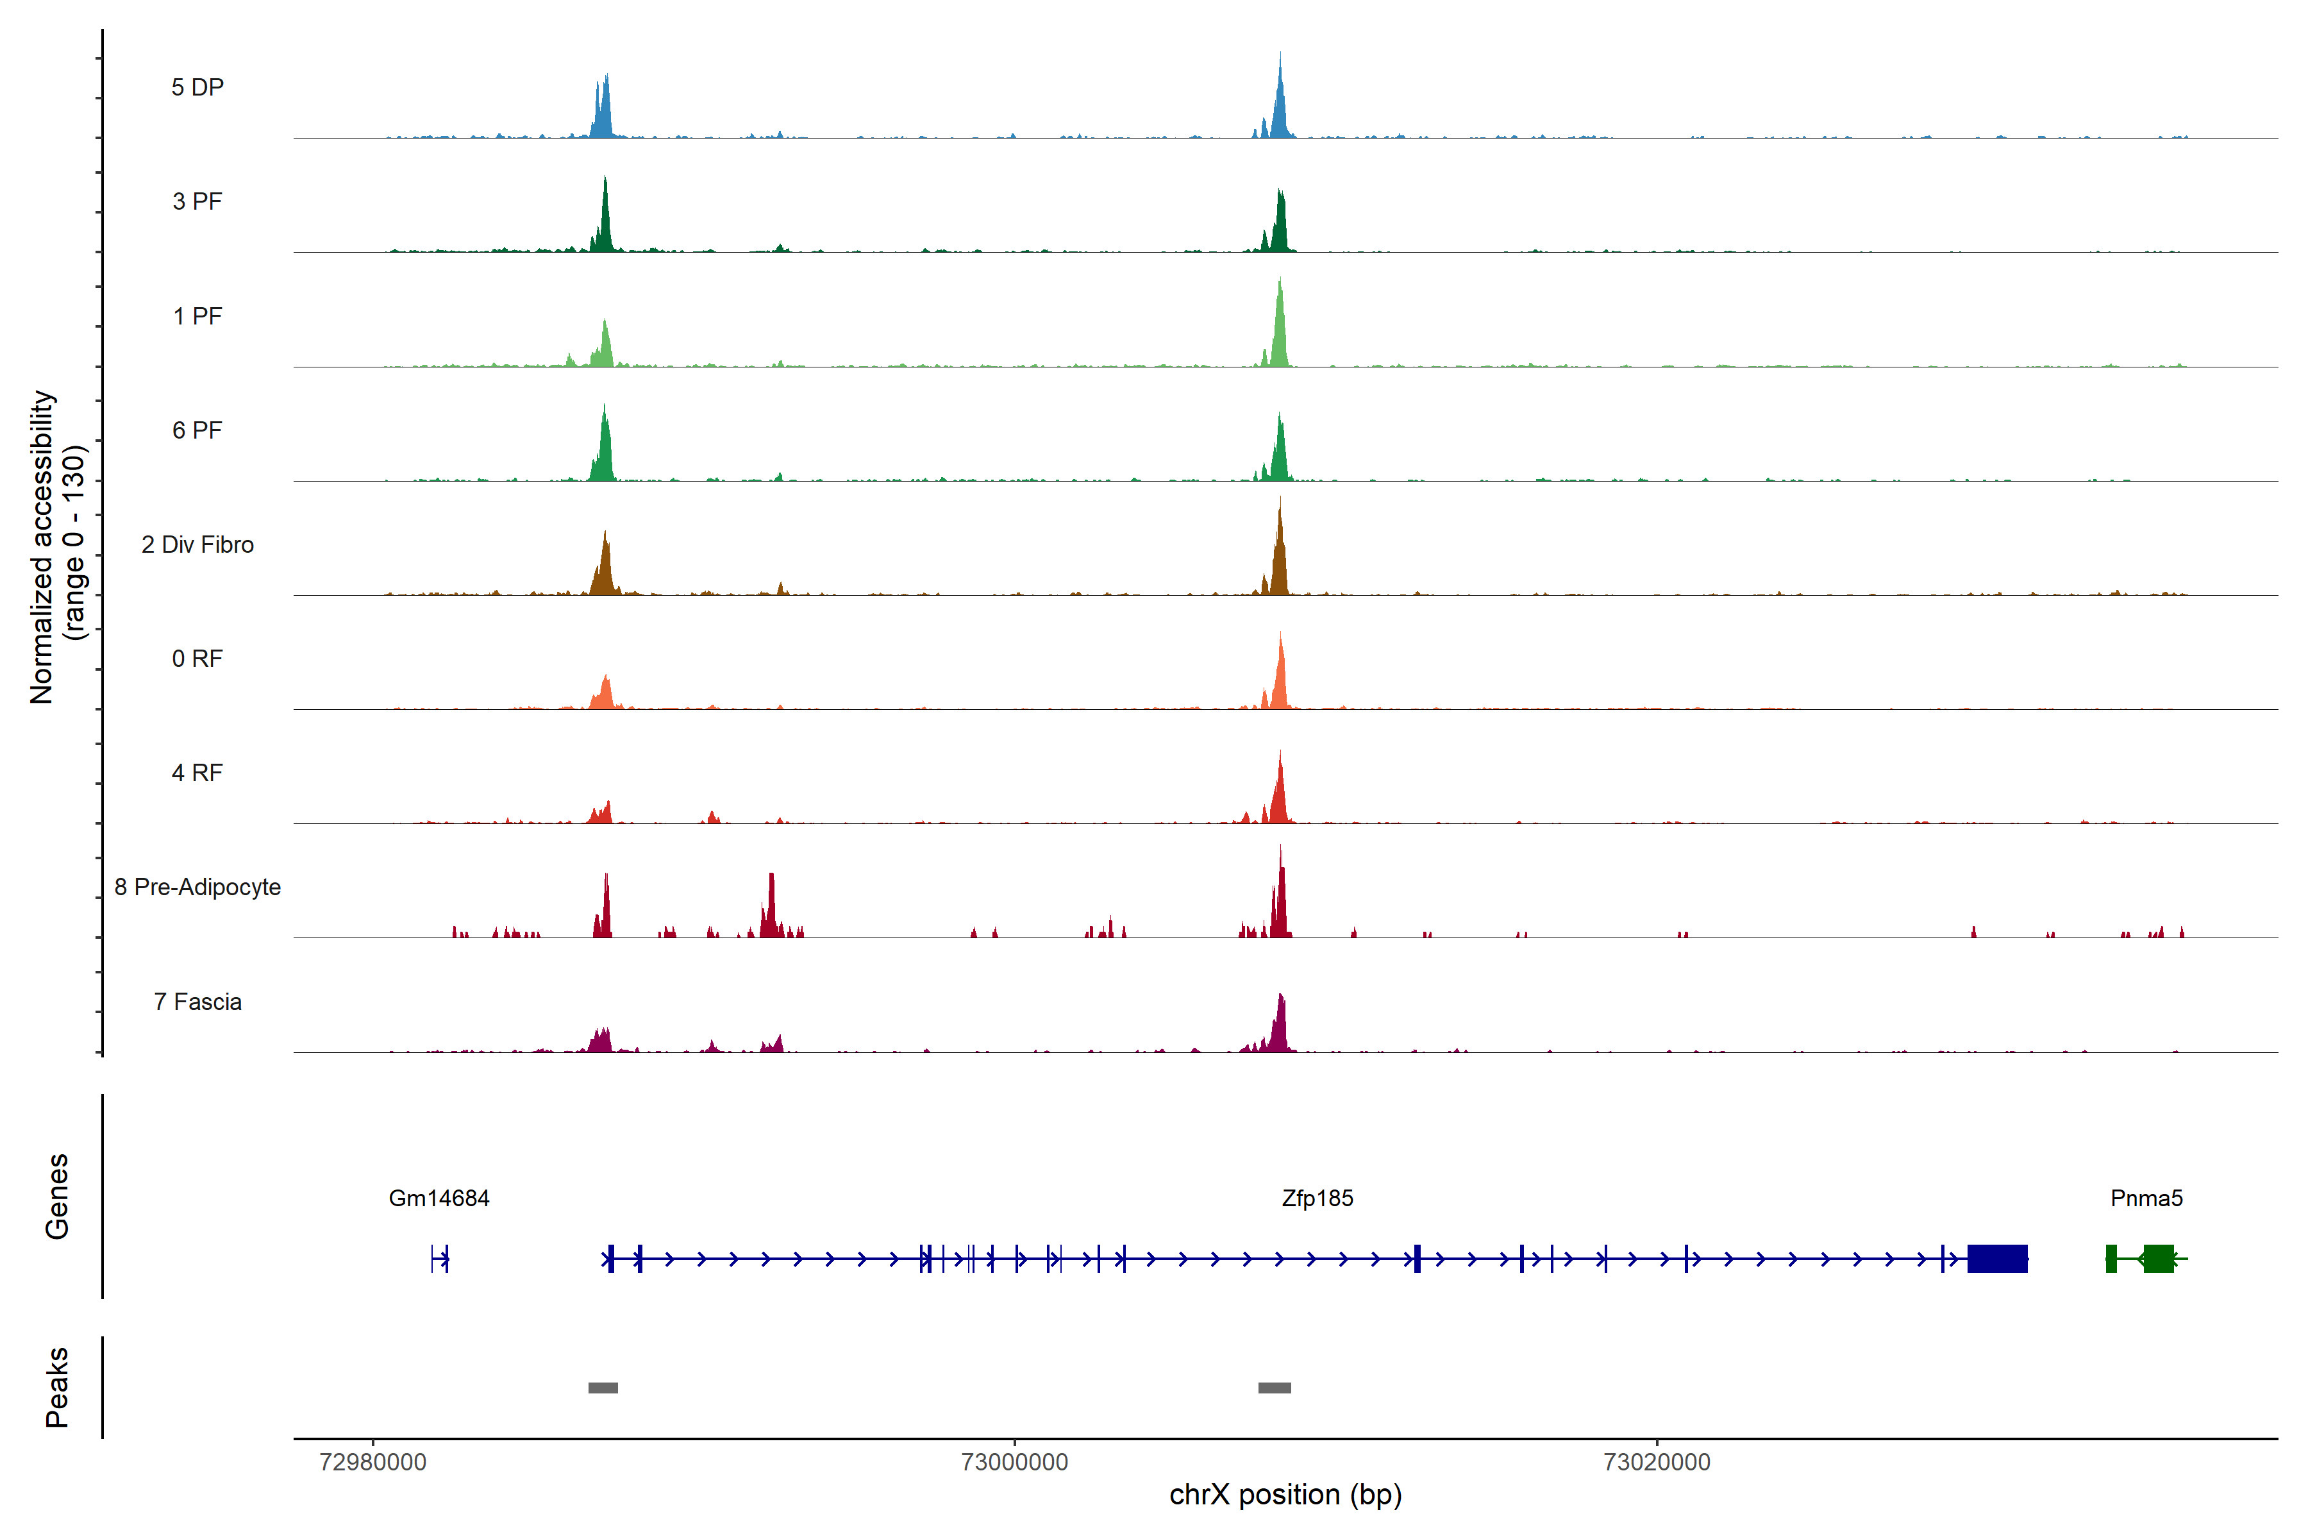Screen dimensions: 2308x1539
Task: Click the Zfp185 gene name
Action: point(1317,1198)
